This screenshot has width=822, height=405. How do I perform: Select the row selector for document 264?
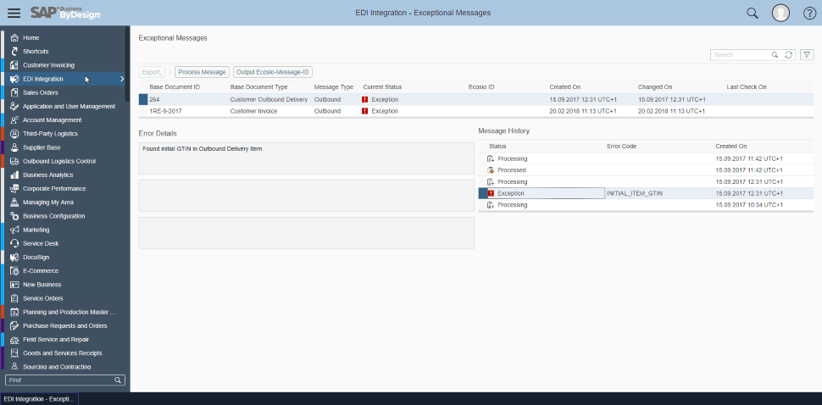pos(143,99)
